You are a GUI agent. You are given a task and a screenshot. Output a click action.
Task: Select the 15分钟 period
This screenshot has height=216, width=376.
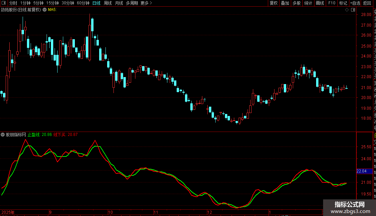[x=53, y=3]
